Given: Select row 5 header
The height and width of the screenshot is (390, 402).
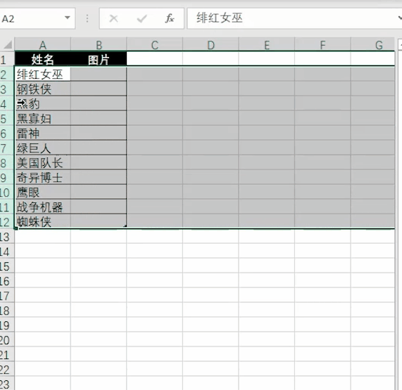Looking at the screenshot, I should [x=6, y=119].
